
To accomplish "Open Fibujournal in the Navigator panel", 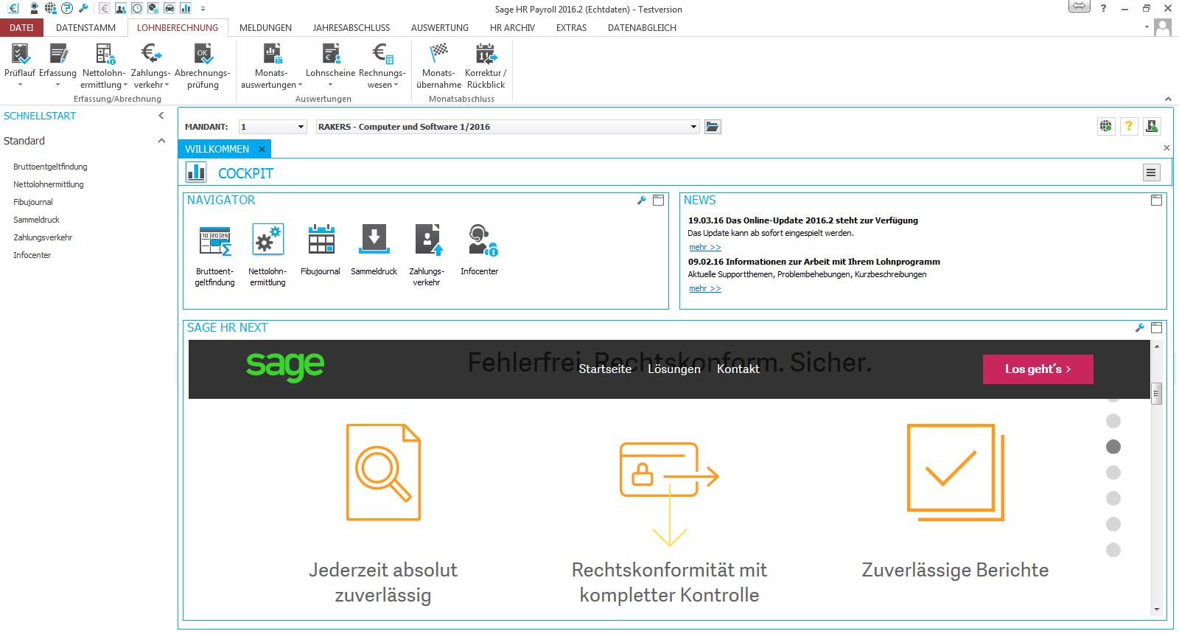I will (x=321, y=240).
